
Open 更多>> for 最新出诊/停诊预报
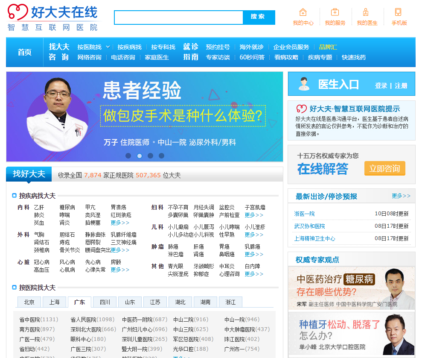coord(401,196)
